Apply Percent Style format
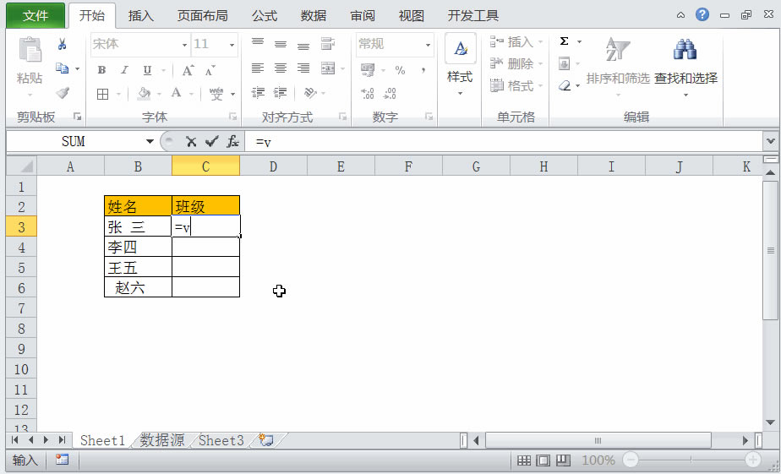This screenshot has width=781, height=474. click(400, 70)
